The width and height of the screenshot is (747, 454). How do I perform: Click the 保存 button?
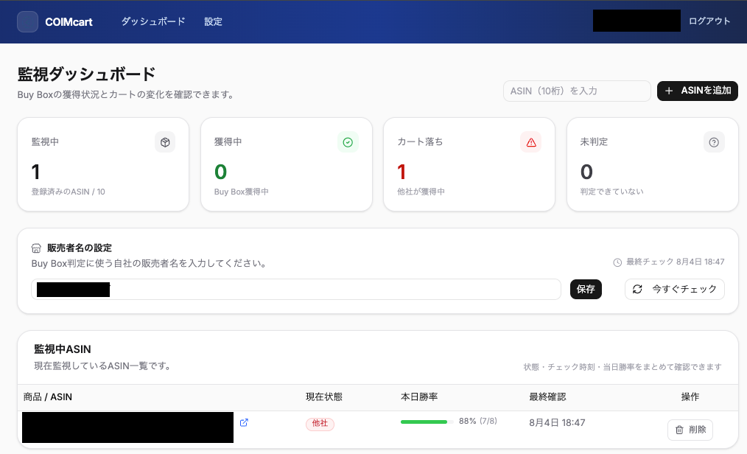click(586, 289)
